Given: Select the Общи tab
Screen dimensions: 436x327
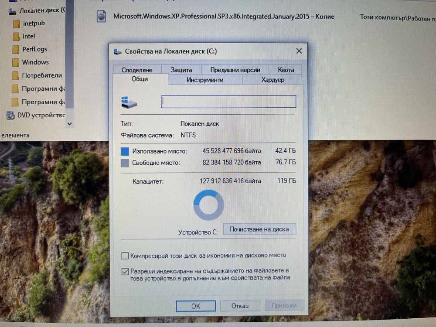Looking at the screenshot, I should pos(140,79).
